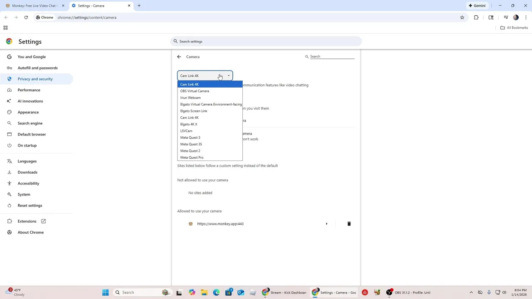The width and height of the screenshot is (532, 299).
Task: Open Performance settings section
Action: point(37,90)
